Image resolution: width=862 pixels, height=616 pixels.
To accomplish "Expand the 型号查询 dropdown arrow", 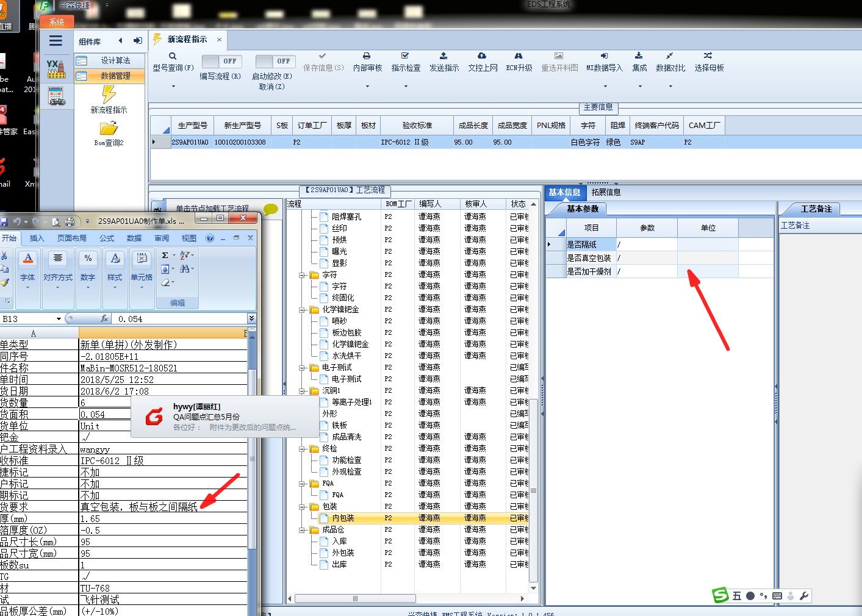I will click(173, 87).
